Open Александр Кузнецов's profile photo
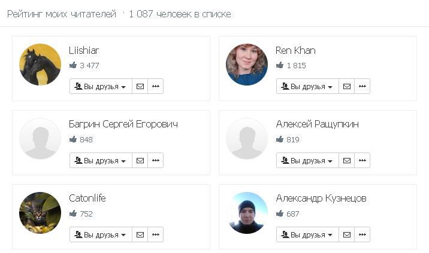This screenshot has width=429, height=253. [247, 212]
